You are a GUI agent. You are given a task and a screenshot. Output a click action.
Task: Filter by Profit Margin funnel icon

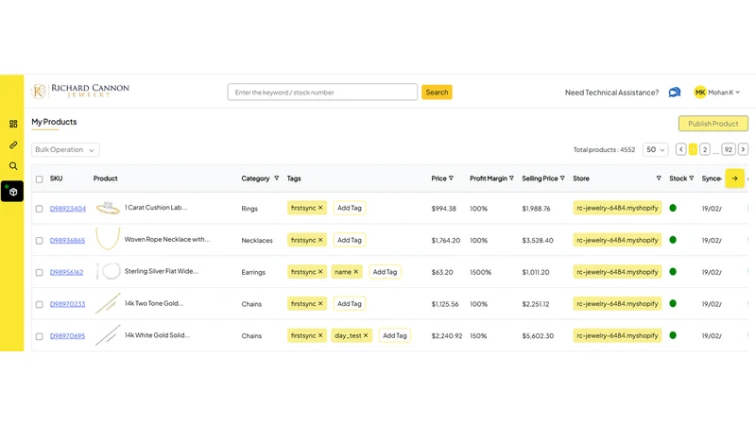[x=511, y=178]
